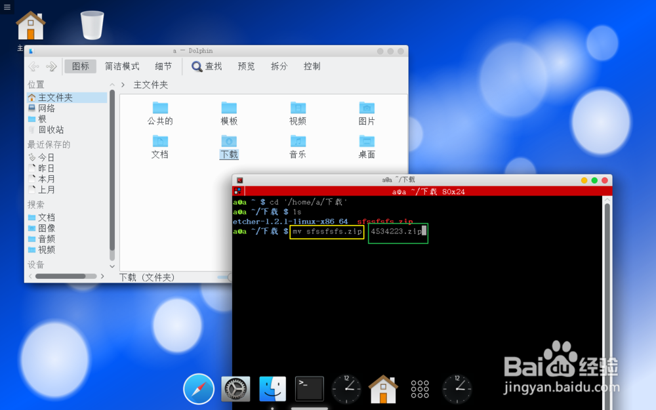Launch the web browser from the dock

coord(198,388)
